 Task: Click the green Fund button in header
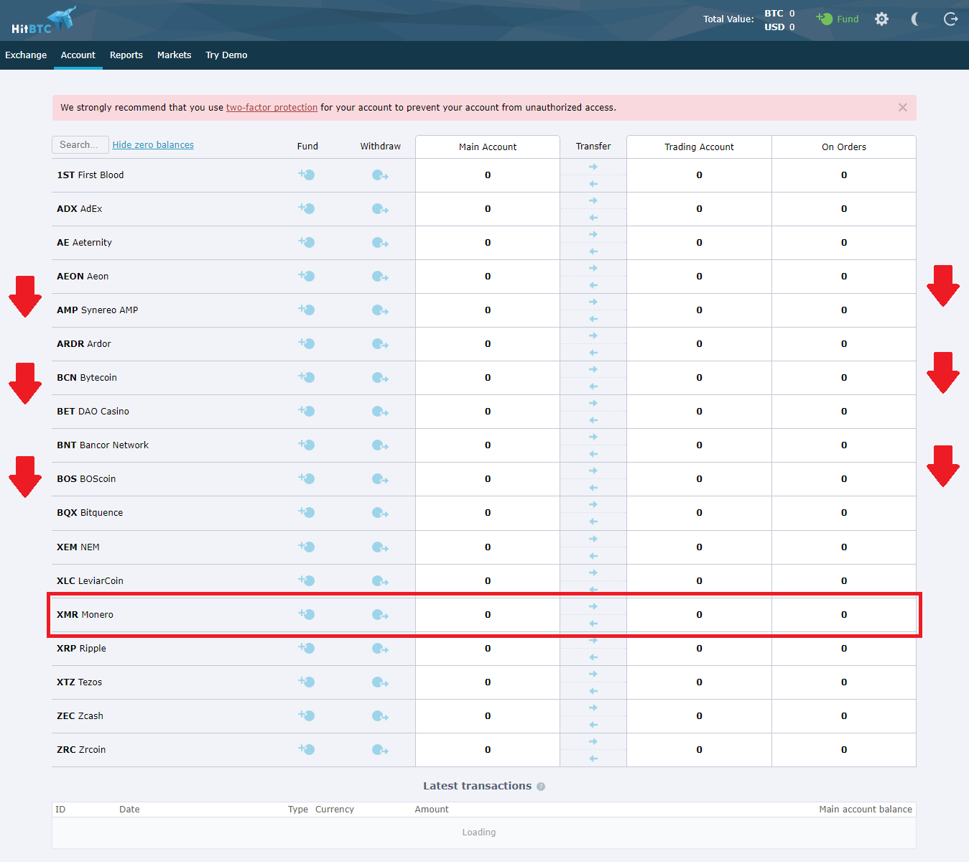tap(838, 19)
